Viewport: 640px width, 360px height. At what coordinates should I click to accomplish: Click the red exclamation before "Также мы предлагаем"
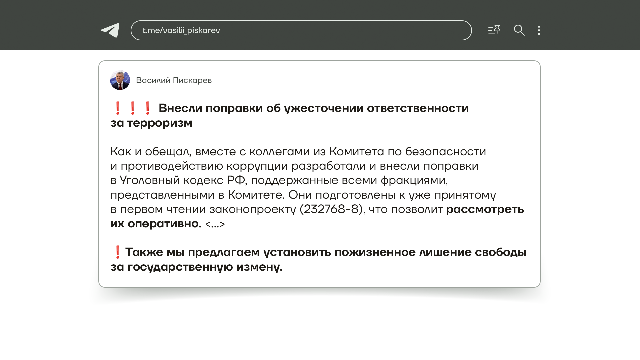pos(117,252)
